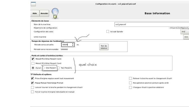The height and width of the screenshot is (107, 189).
Task: Click the Annuler cancel button
Action: [x=44, y=13]
